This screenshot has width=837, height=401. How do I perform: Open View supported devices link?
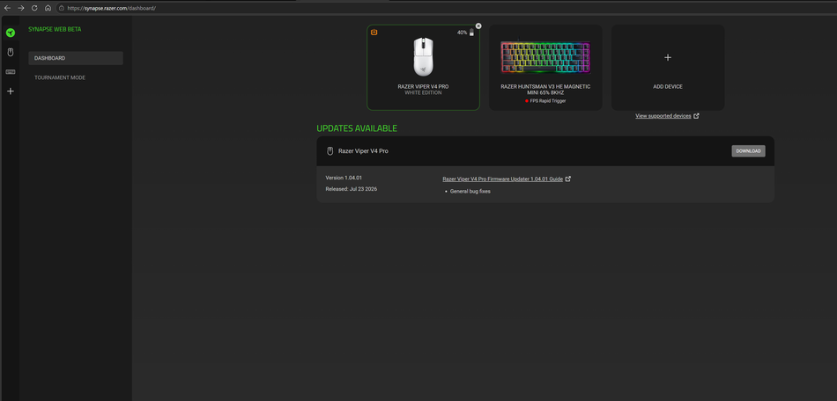click(663, 116)
